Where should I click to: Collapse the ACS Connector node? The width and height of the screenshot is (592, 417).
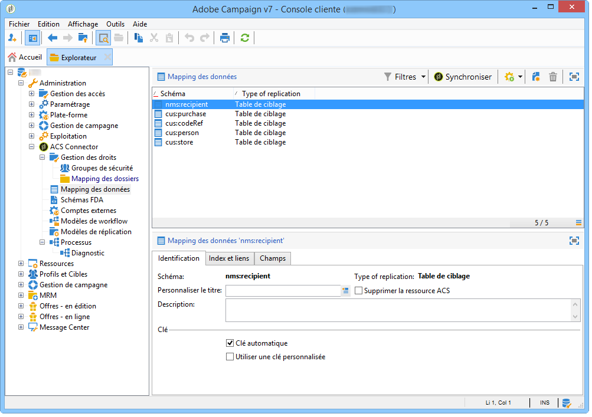(32, 147)
